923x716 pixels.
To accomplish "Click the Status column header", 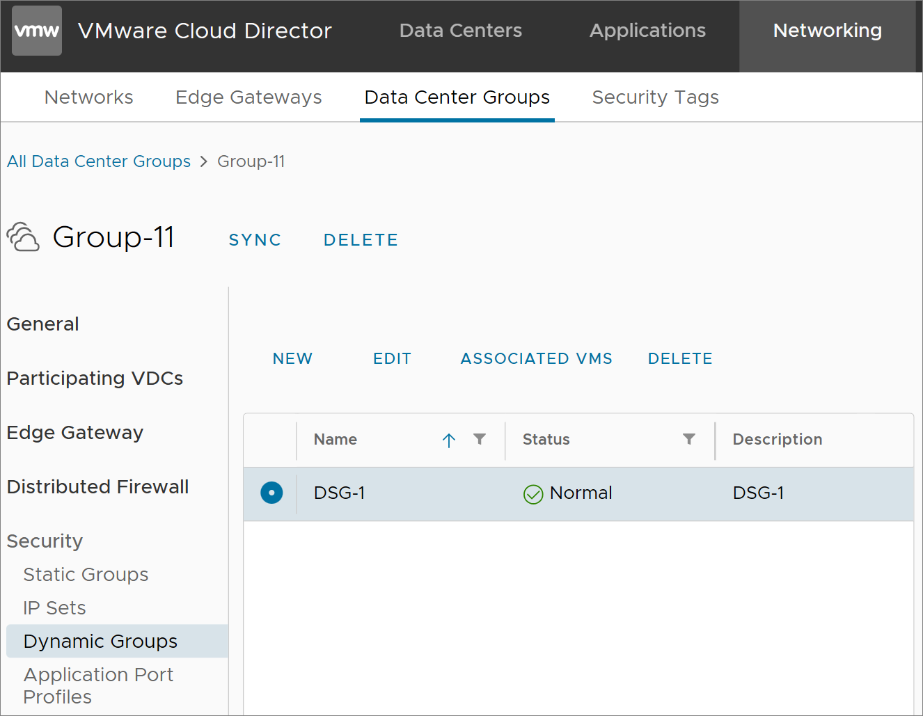I will coord(546,440).
